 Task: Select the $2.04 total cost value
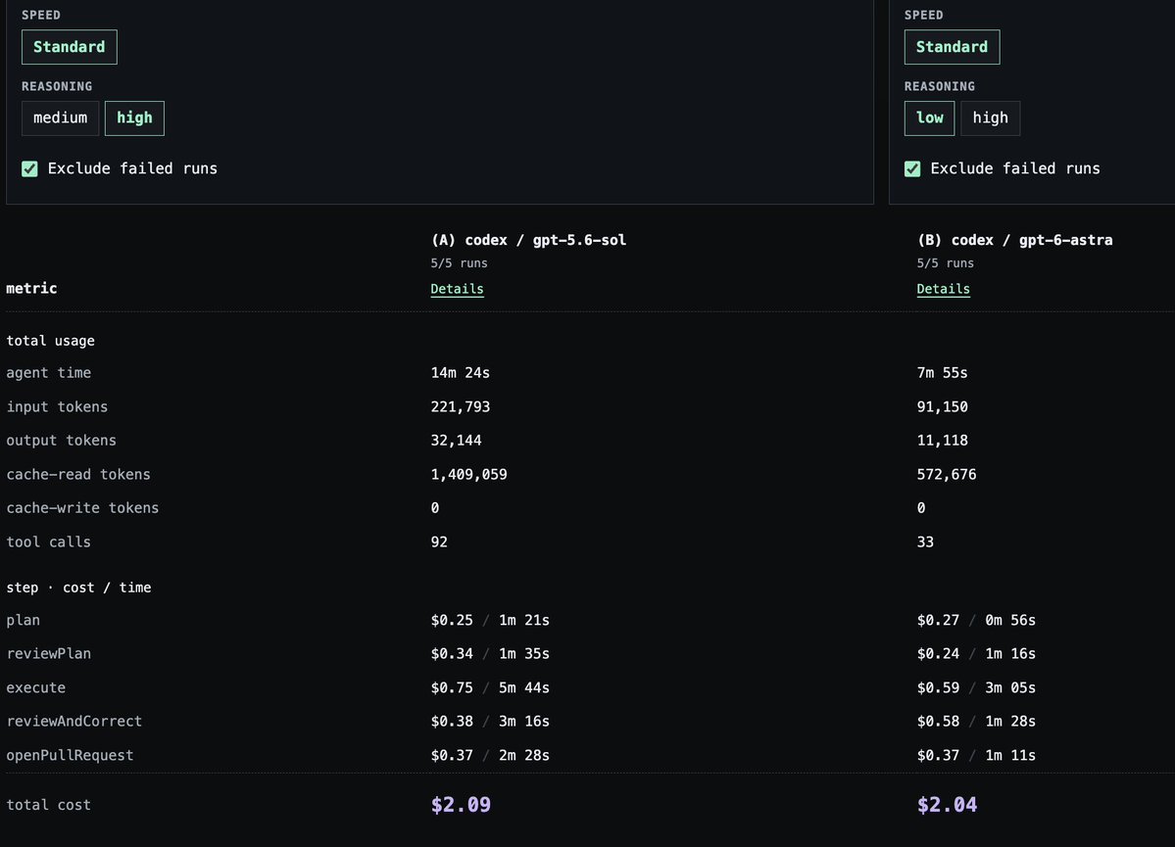(x=948, y=805)
